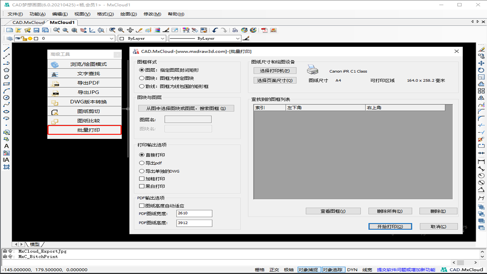The width and height of the screenshot is (487, 274).
Task: Select the Line draw tool
Action: pos(6,49)
